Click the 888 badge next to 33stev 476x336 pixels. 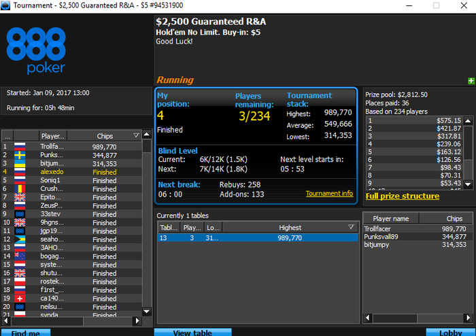tap(20, 214)
